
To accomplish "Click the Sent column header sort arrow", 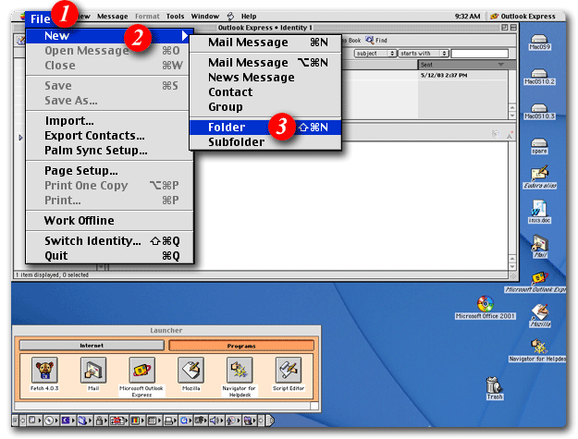I will [x=500, y=65].
